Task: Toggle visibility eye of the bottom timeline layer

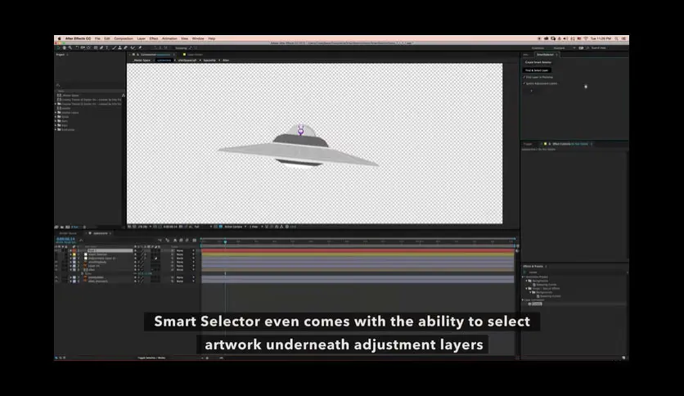Action: coord(56,281)
